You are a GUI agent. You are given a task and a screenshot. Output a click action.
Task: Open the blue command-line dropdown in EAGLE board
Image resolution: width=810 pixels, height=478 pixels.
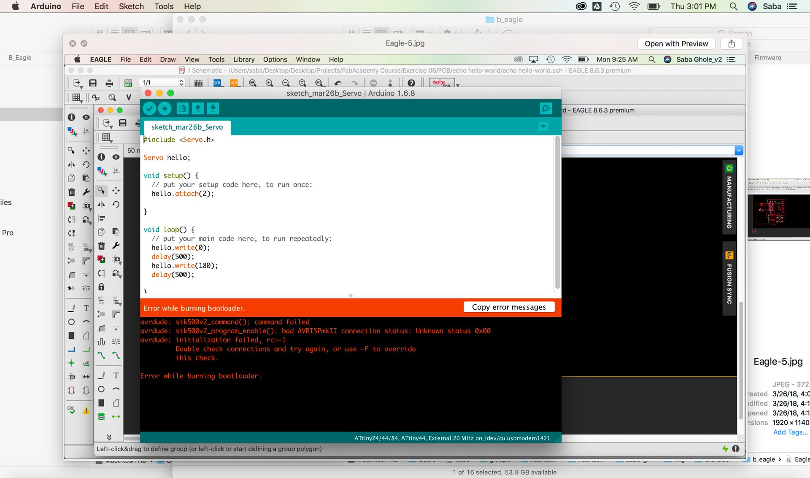point(739,151)
